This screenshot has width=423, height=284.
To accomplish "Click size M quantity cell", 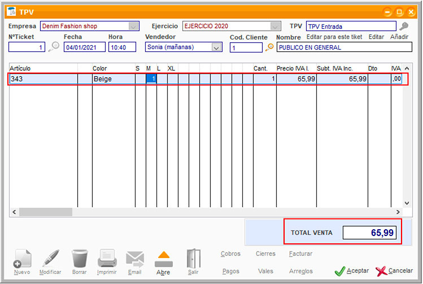I will (x=151, y=78).
